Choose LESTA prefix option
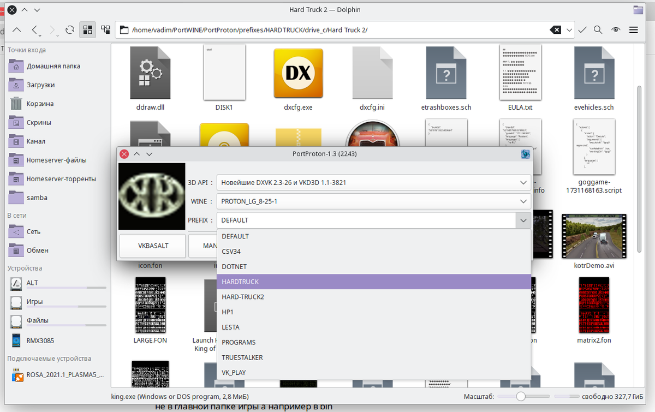 (374, 327)
